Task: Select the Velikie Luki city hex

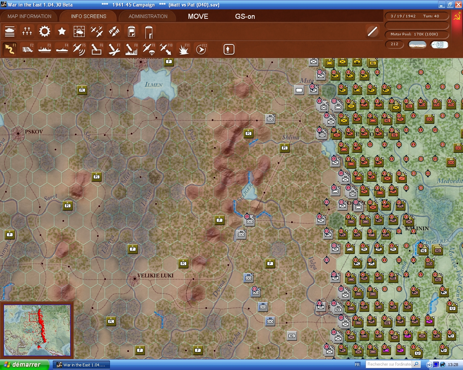Action: coord(135,279)
